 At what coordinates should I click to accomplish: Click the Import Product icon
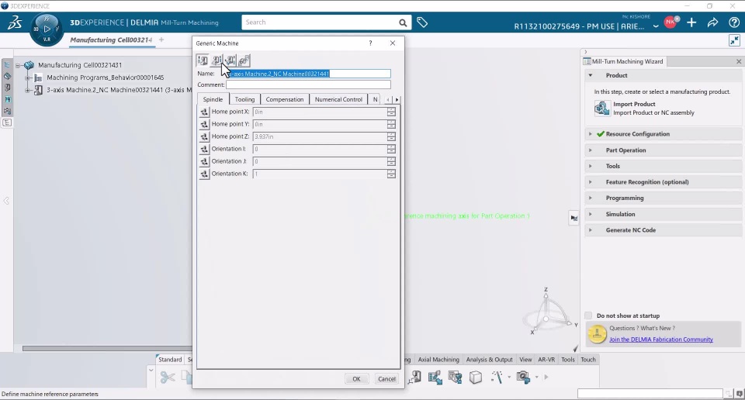602,109
